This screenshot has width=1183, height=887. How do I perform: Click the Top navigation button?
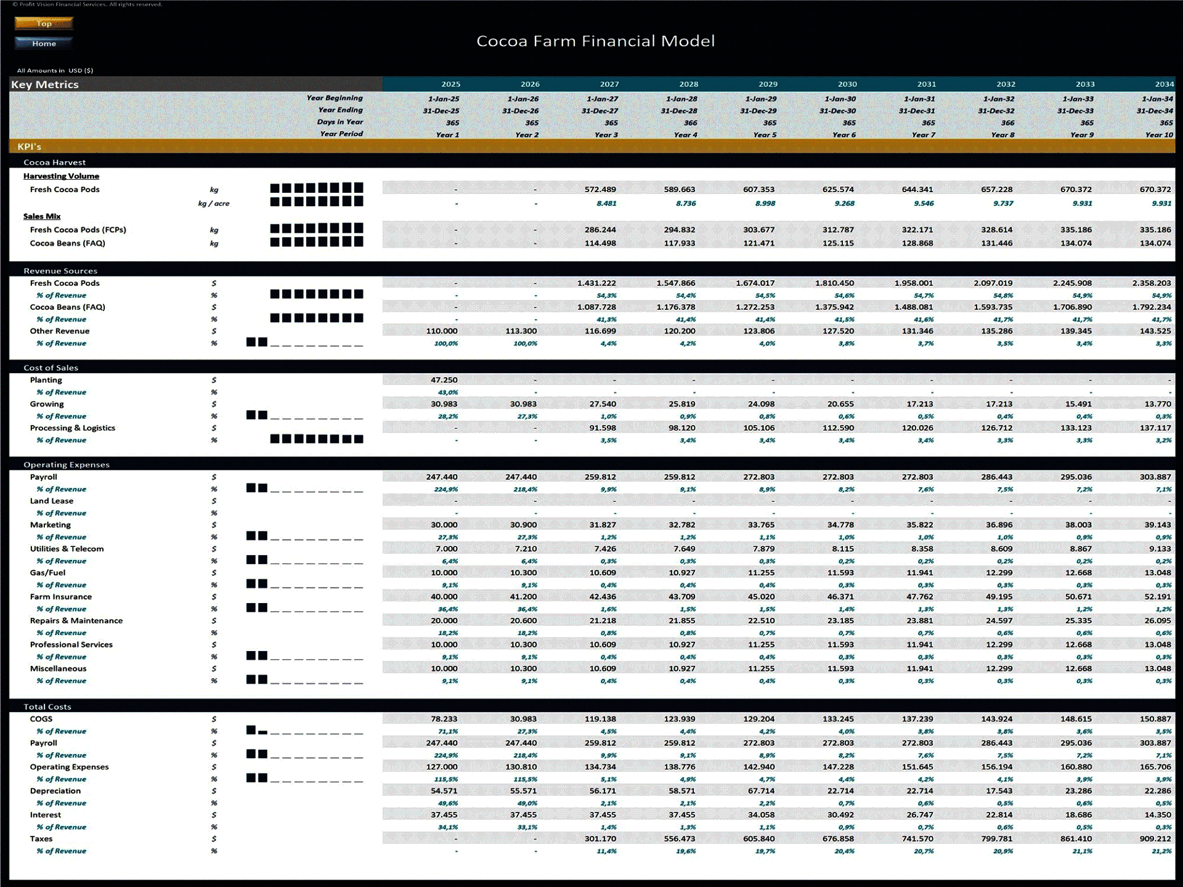tap(44, 23)
